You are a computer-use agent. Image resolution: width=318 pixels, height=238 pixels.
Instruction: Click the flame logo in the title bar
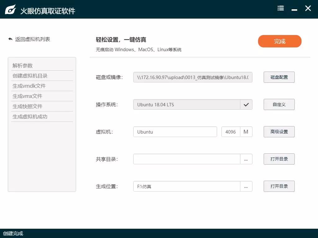[10, 8]
